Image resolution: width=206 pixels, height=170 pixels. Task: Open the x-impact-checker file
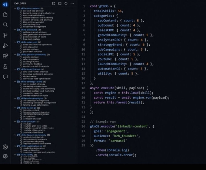pyautogui.click(x=32, y=119)
